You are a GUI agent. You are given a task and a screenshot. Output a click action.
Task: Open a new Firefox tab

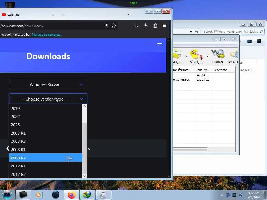(63, 15)
